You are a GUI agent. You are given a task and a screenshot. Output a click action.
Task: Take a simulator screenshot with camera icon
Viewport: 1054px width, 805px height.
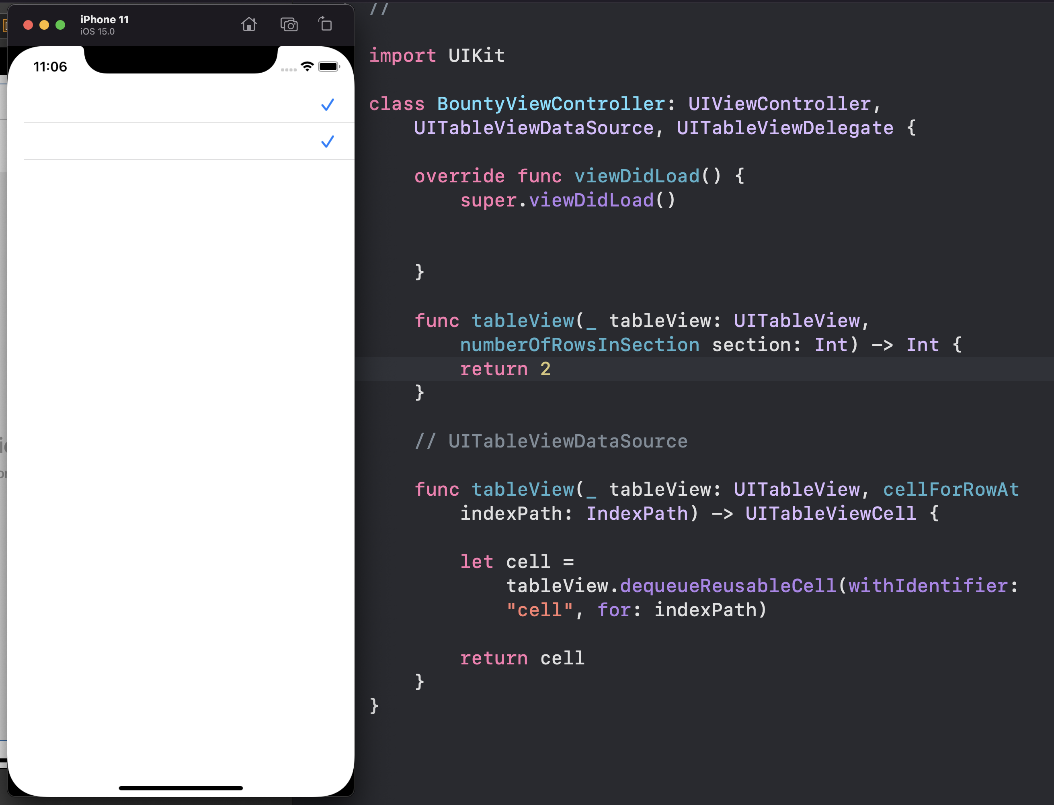coord(289,25)
